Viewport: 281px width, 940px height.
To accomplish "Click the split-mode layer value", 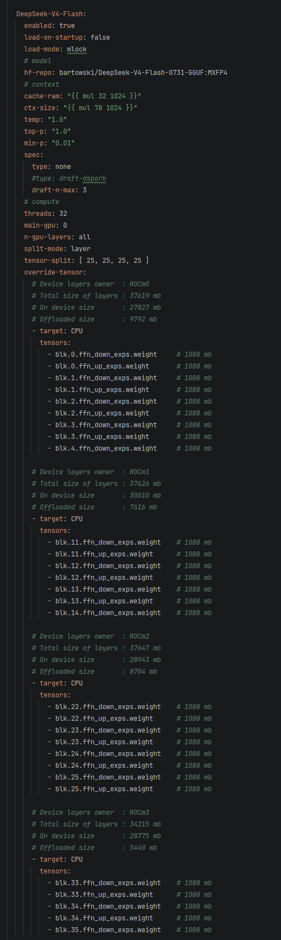I will [x=80, y=249].
